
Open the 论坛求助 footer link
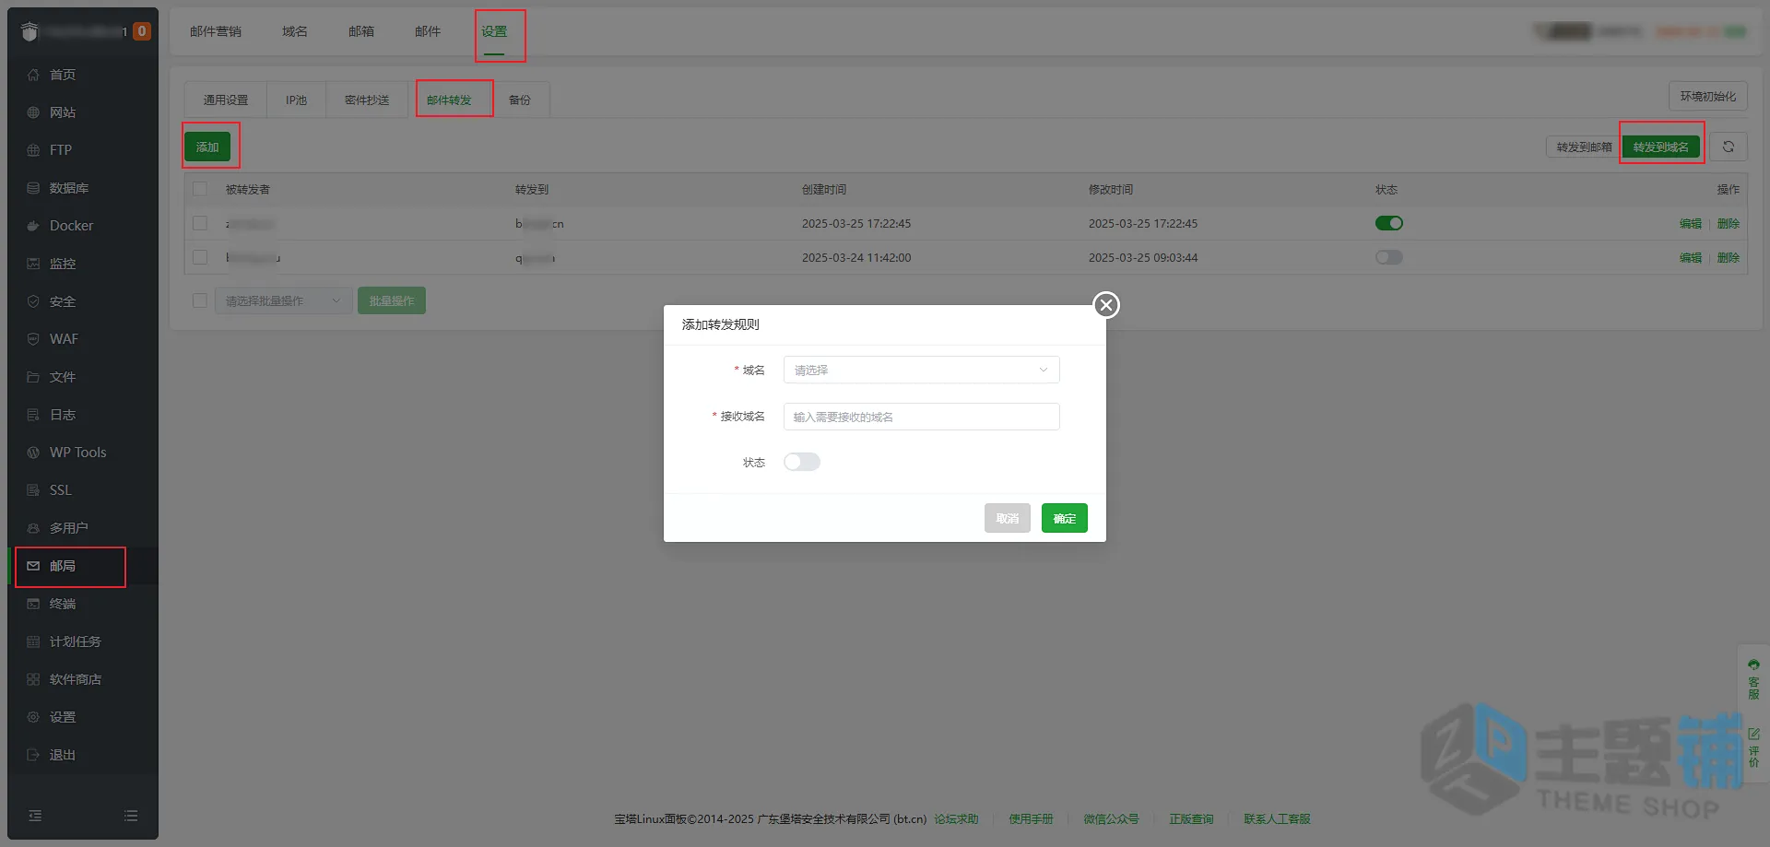coord(956,818)
